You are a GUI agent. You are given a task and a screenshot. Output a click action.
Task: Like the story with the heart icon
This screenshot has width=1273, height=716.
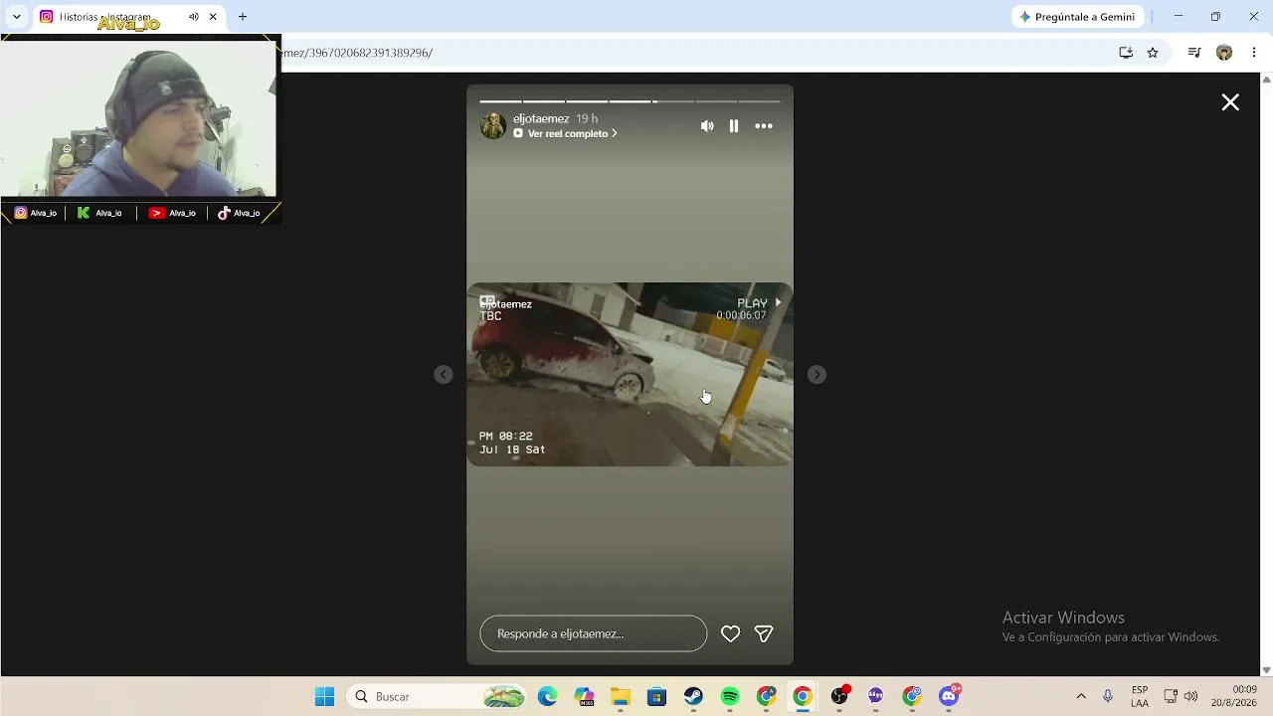click(730, 633)
